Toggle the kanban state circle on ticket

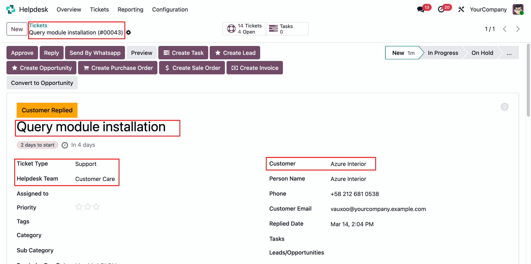[x=504, y=107]
